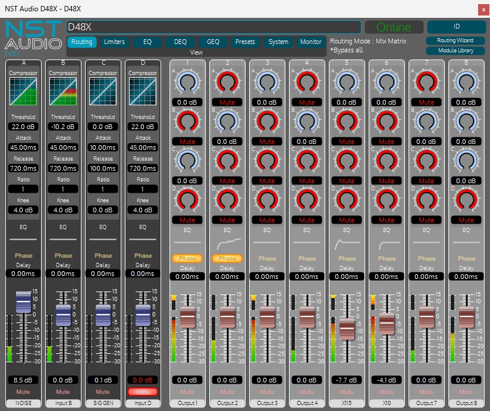Close the NST Audio D48X window
Screen dimensions: 490x411
pos(483,10)
